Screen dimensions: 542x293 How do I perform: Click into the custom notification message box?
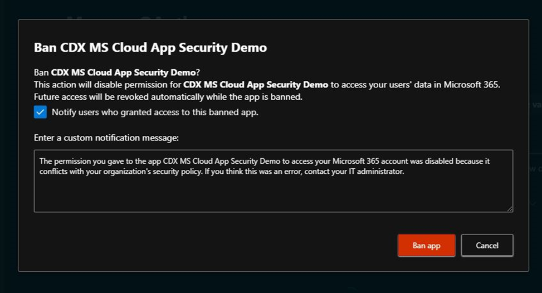(x=274, y=181)
